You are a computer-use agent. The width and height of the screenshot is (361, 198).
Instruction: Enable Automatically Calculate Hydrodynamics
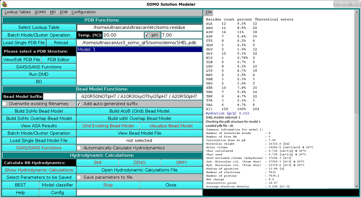79,148
